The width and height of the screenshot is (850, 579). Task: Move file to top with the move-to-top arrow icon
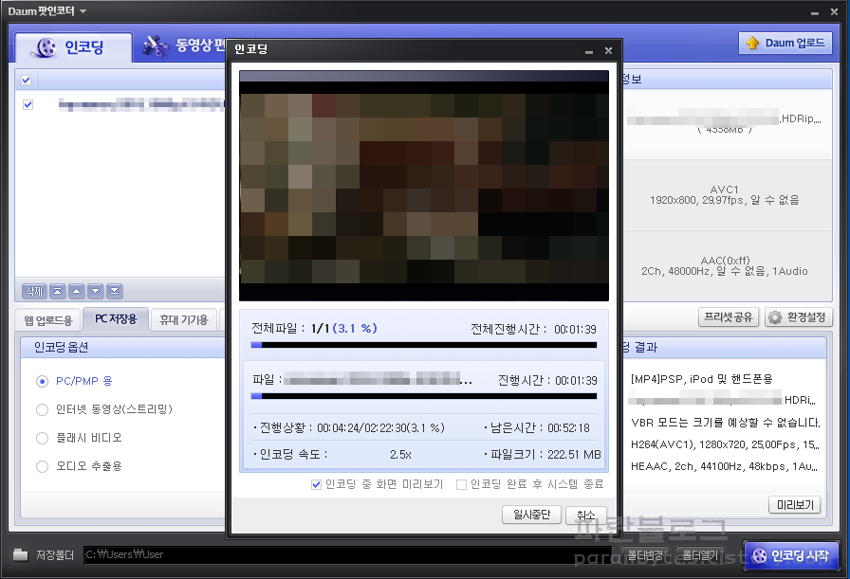point(58,291)
